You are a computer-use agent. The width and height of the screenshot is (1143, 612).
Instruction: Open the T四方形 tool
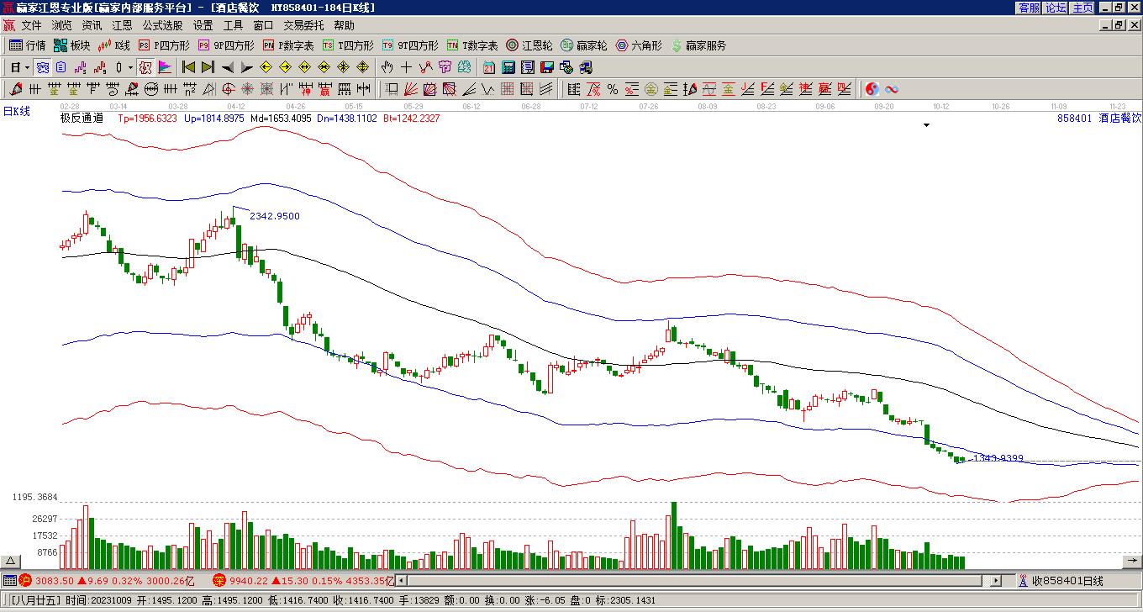[x=348, y=45]
